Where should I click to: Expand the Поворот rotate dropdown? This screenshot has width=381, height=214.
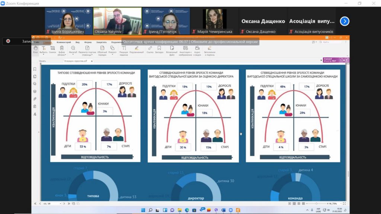click(112, 50)
